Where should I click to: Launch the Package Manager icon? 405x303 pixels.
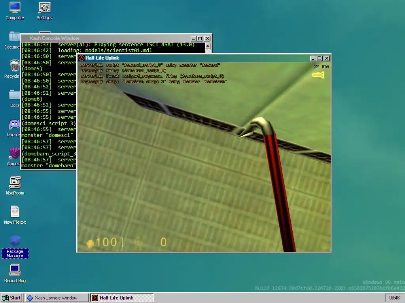coord(15,247)
